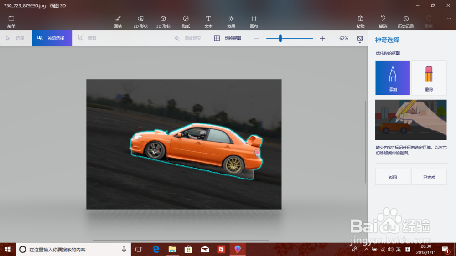Image resolution: width=456 pixels, height=256 pixels.
Task: Click the Cortana search box
Action: coord(73,249)
